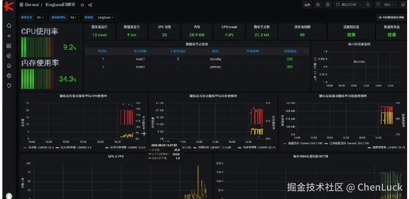Click the No data text in traffic panel
Image resolution: width=409 pixels, height=199 pixels.
[359, 62]
